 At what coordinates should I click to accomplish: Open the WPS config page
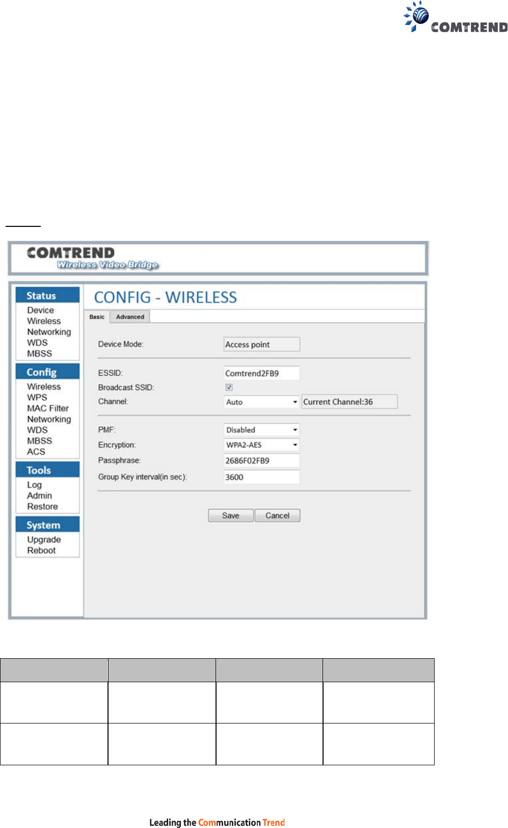[x=37, y=397]
